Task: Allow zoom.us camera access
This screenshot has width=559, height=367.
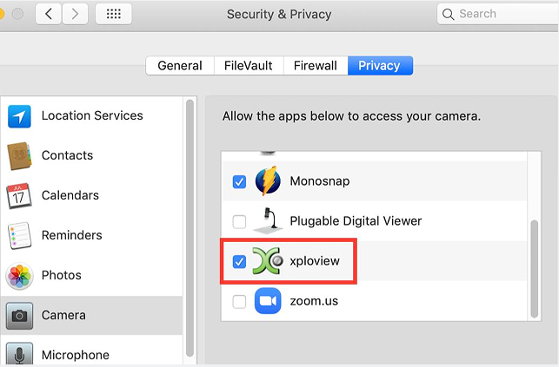Action: point(239,302)
